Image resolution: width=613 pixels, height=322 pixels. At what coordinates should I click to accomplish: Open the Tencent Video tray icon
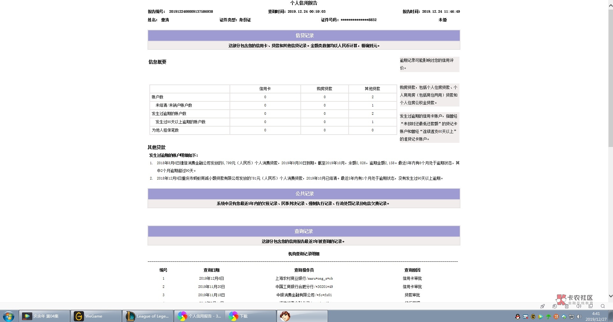click(541, 317)
